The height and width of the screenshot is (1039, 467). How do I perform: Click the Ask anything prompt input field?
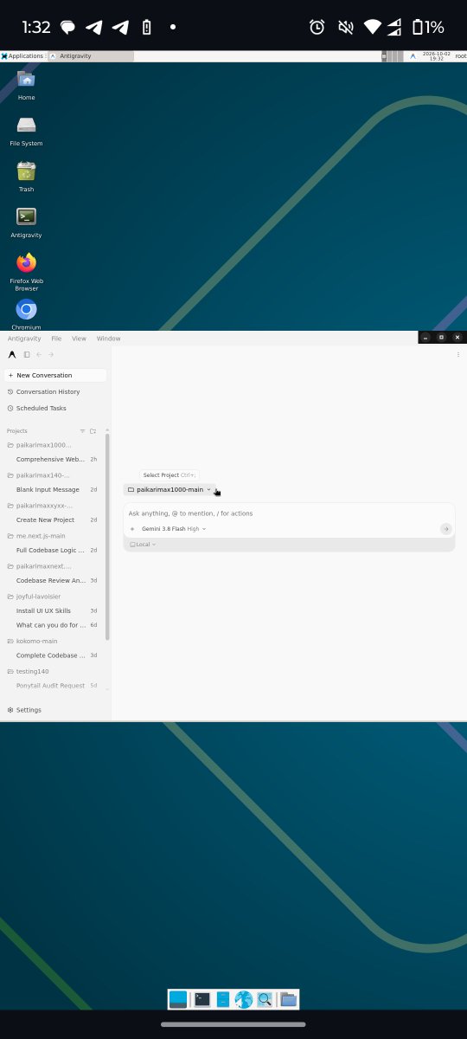pos(289,513)
